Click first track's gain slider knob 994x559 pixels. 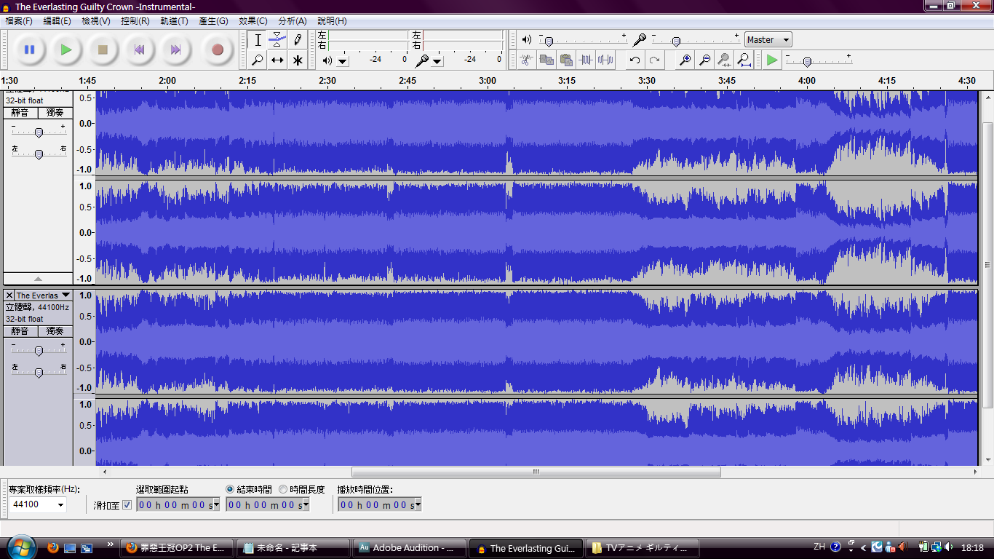39,132
